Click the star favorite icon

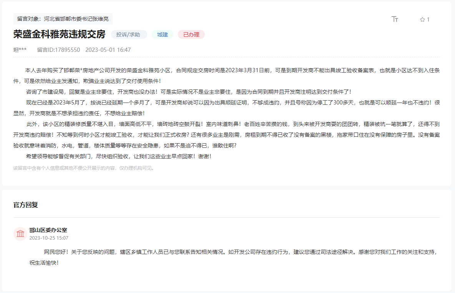[422, 20]
